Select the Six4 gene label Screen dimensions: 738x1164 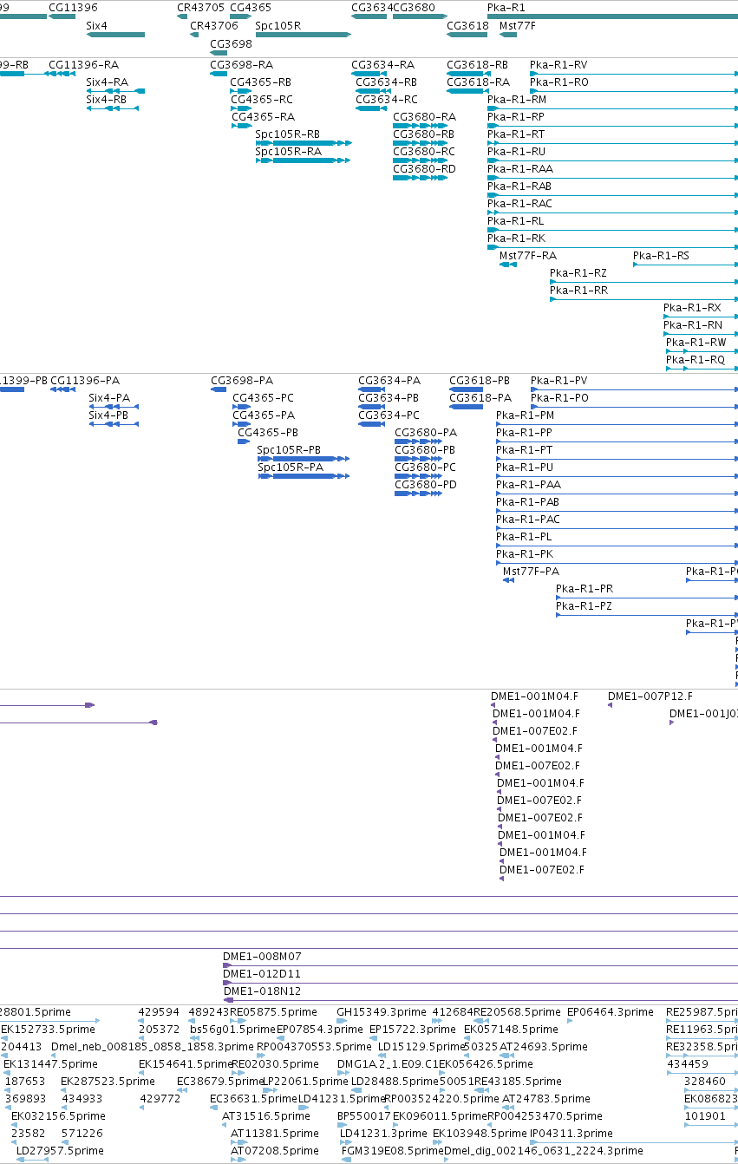pos(97,25)
